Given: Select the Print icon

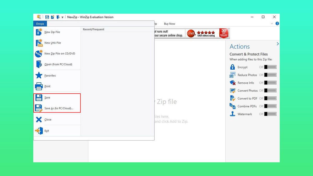Looking at the screenshot, I should 39,86.
